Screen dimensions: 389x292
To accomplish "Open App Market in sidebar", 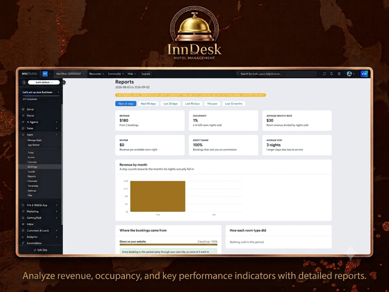I will 34,145.
